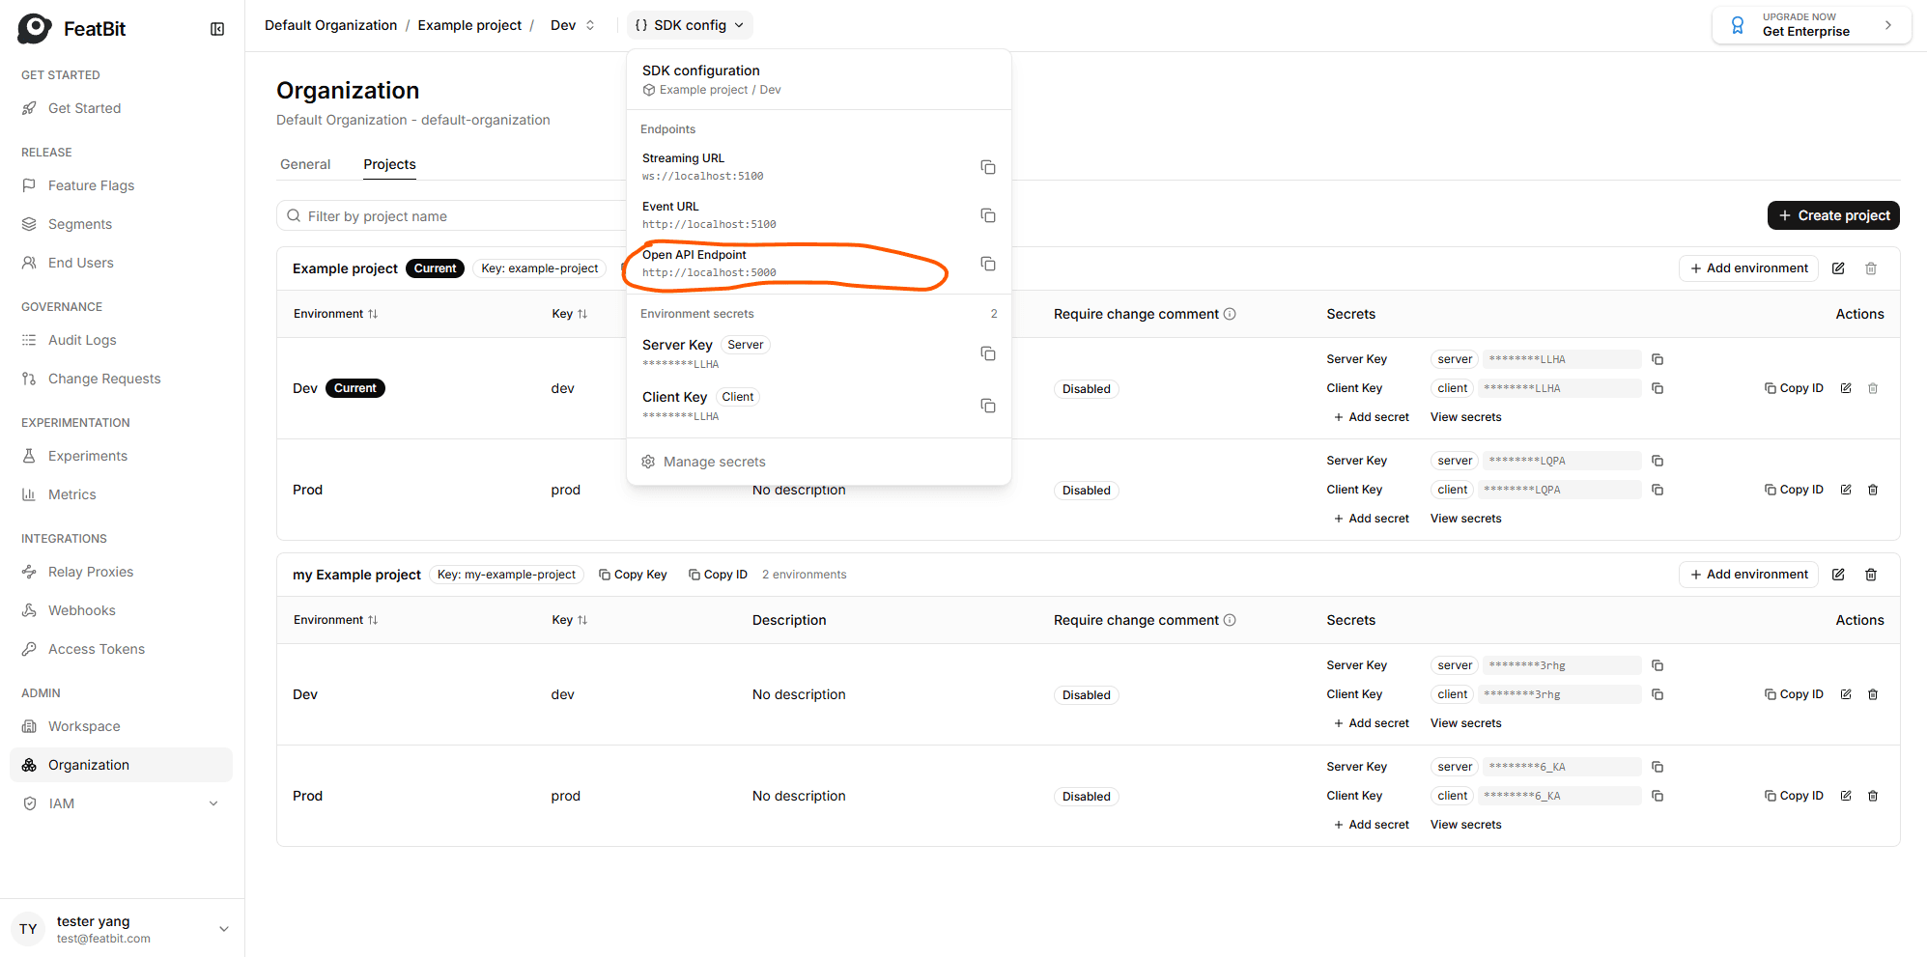The image size is (1927, 957).
Task: Edit the Example project Dev environment
Action: click(1846, 388)
